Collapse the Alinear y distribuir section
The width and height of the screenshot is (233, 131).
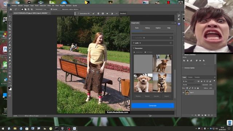click(183, 55)
